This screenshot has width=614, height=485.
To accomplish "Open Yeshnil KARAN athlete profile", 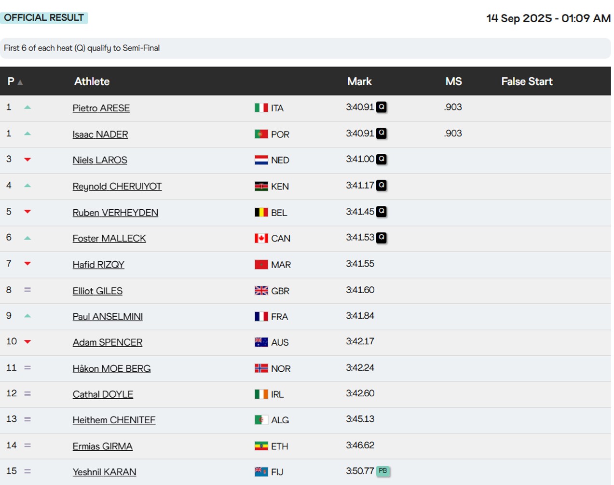I will click(104, 472).
